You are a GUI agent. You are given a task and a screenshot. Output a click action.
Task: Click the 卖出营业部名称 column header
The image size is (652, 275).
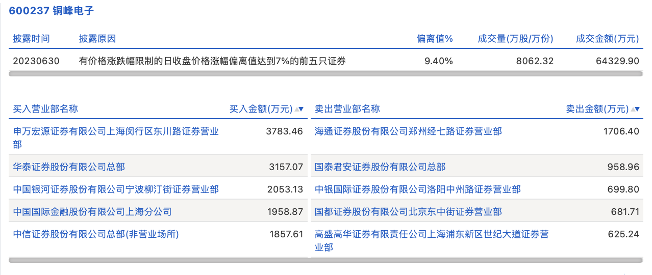tap(347, 109)
